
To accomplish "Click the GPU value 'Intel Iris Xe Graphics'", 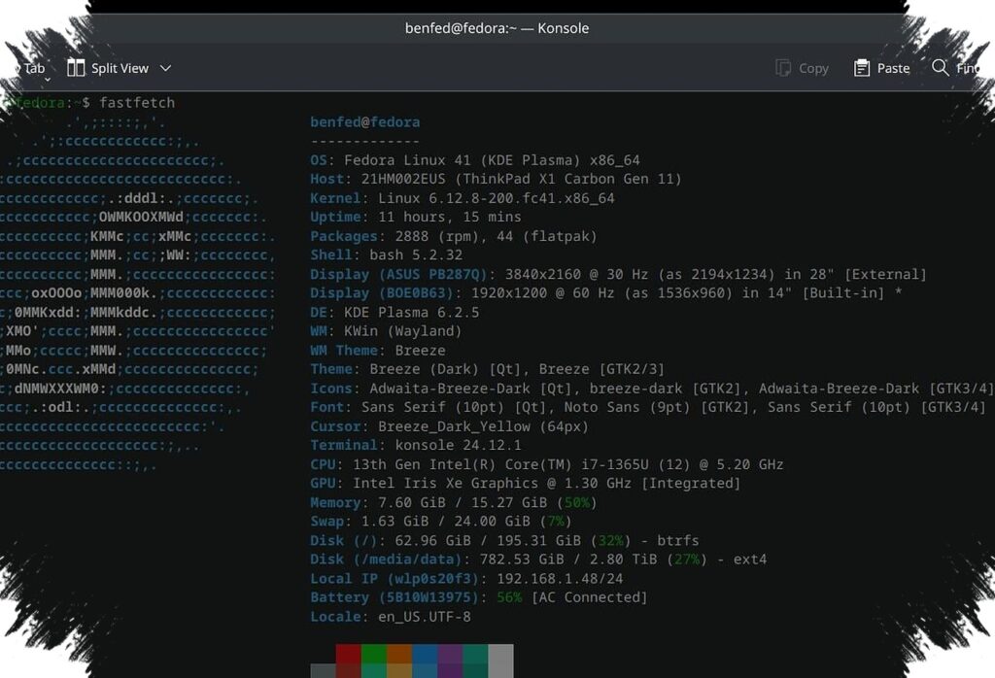I will coord(445,484).
